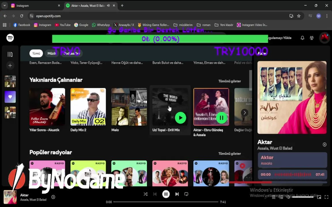Open Mining Game Roller bookmark
The height and width of the screenshot is (207, 332).
[154, 25]
